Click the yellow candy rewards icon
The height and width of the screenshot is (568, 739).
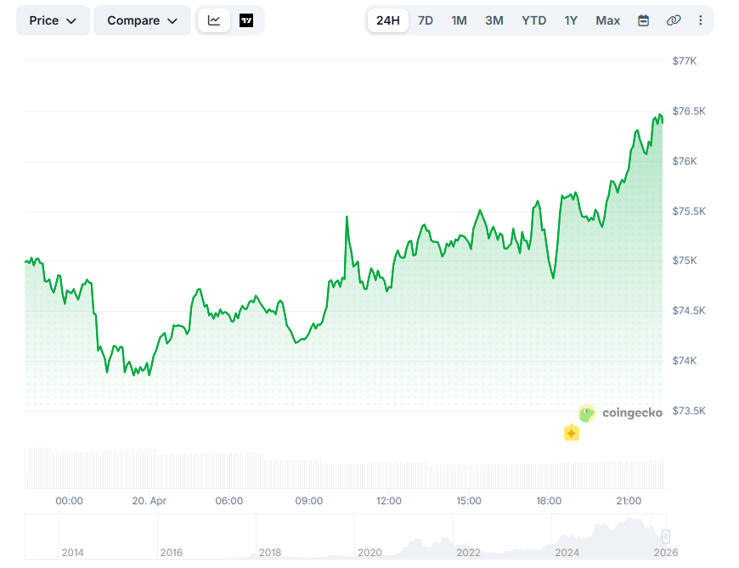[x=572, y=433]
